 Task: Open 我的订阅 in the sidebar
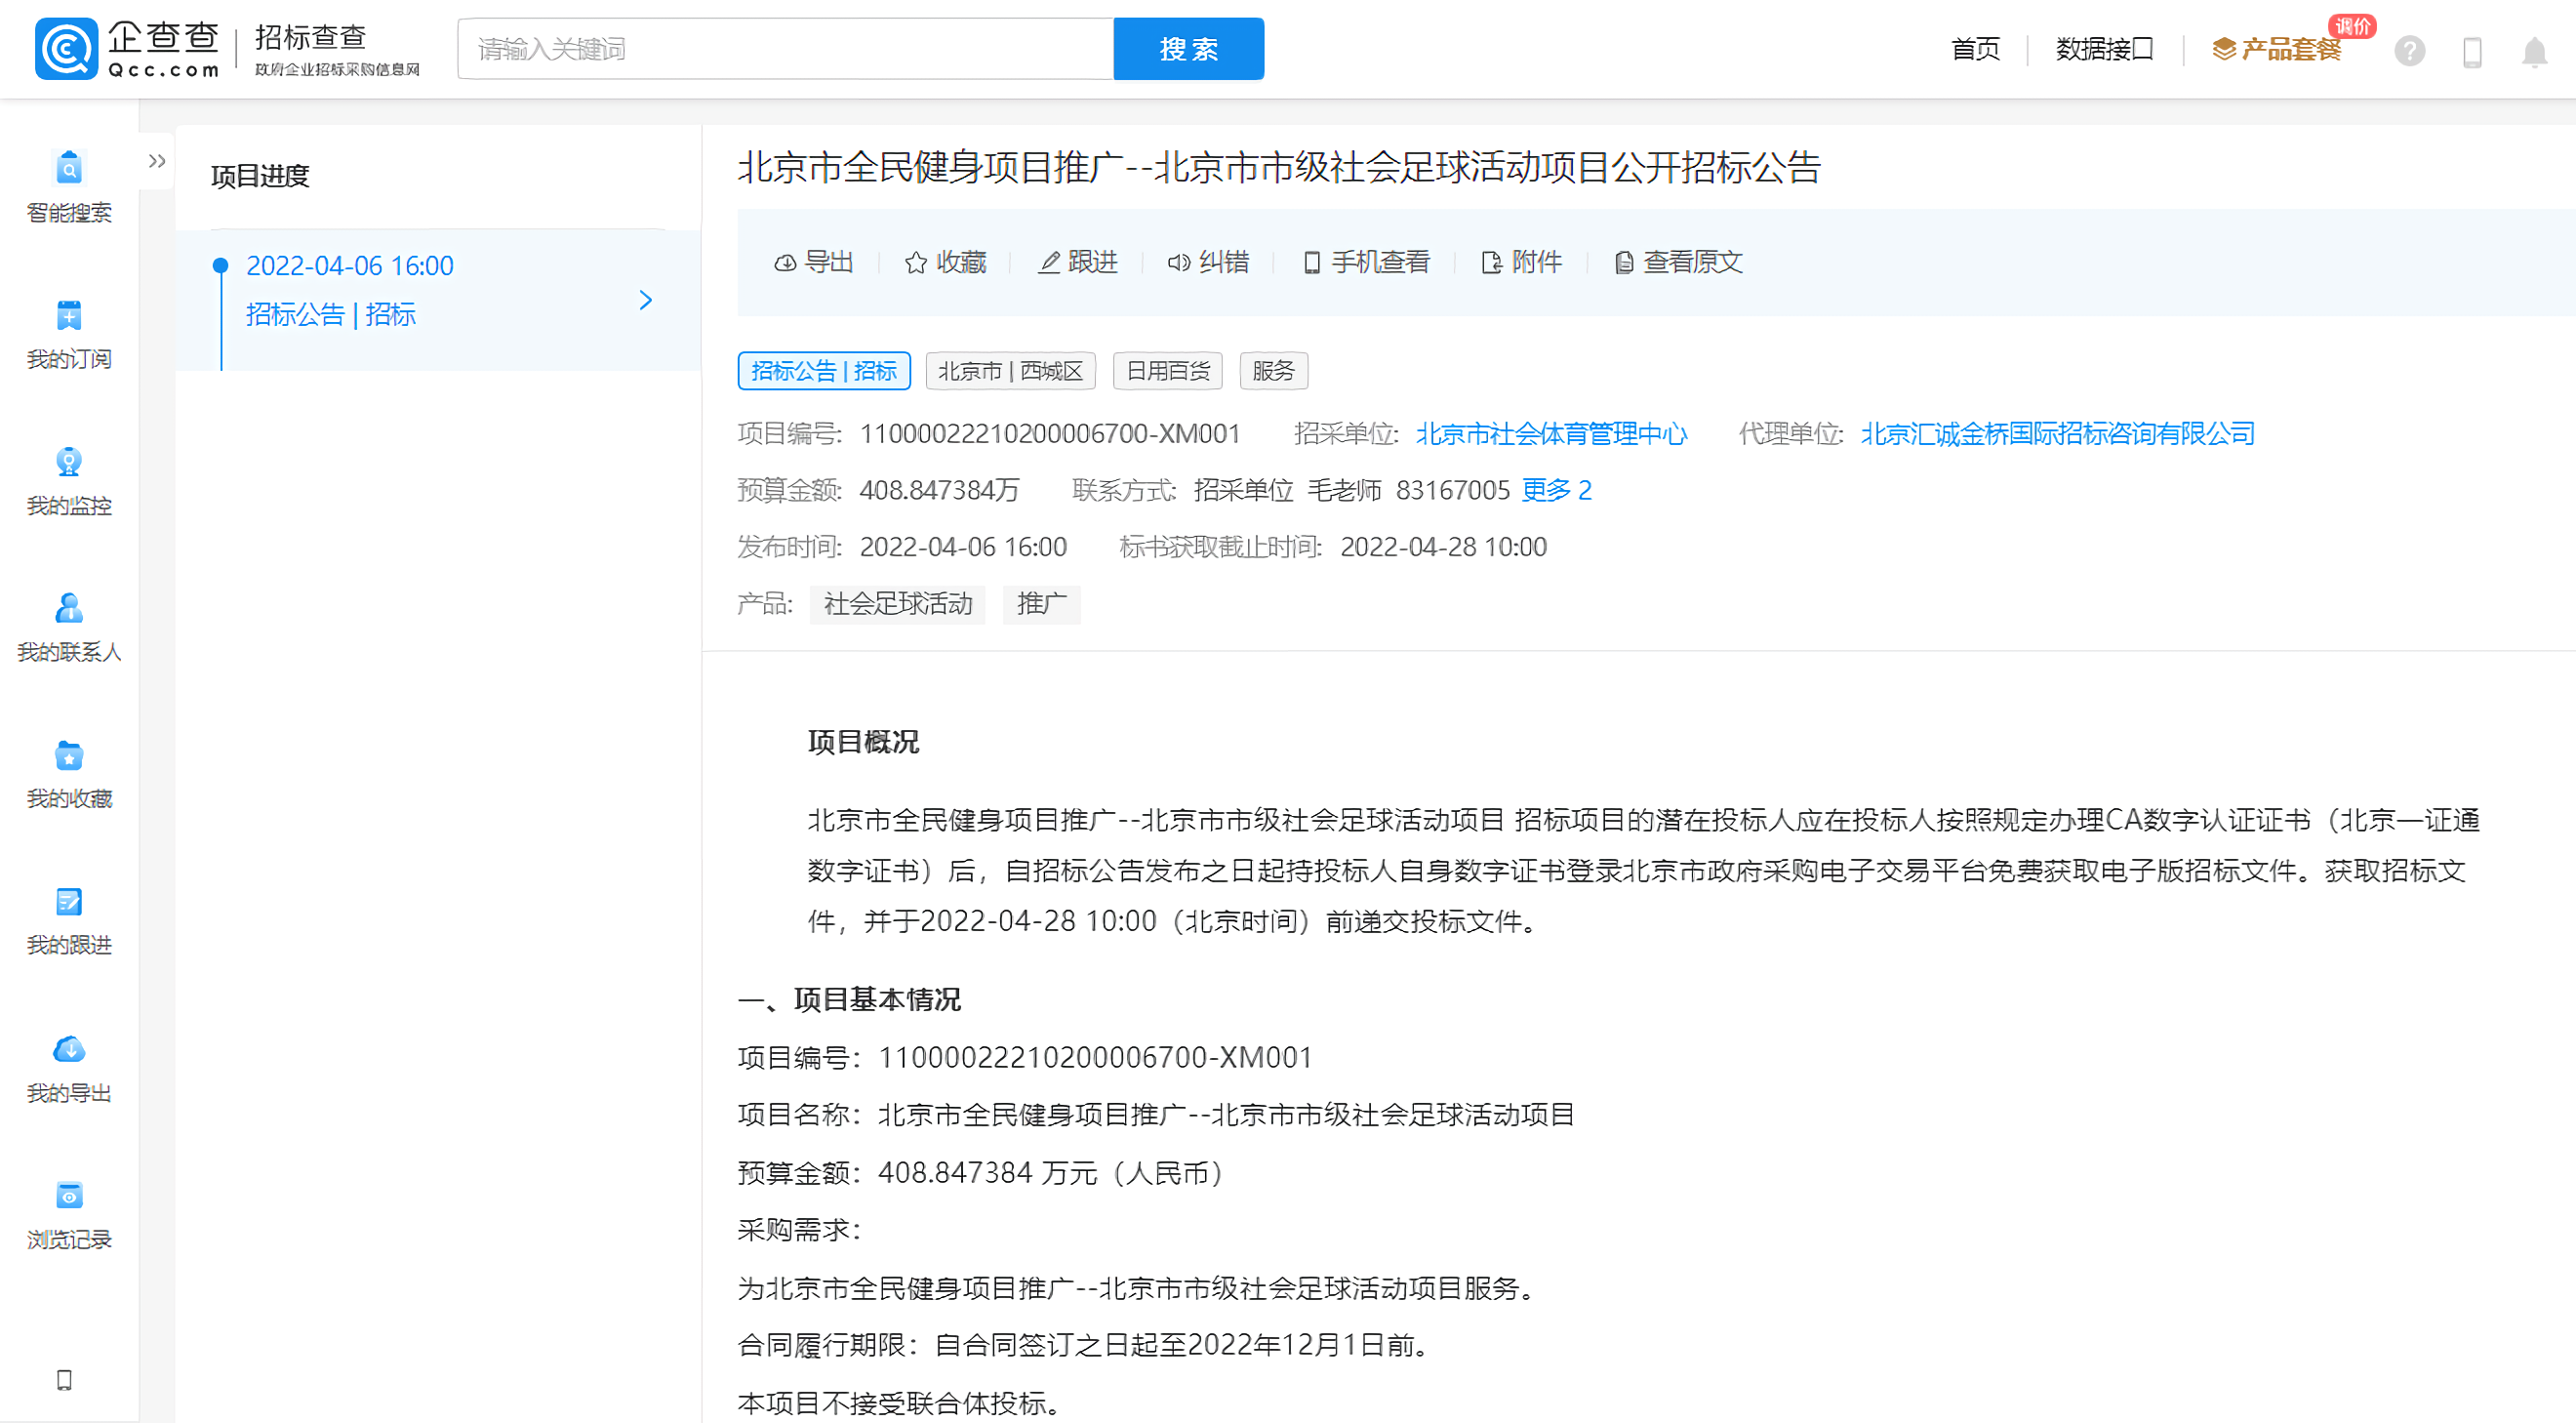[68, 316]
